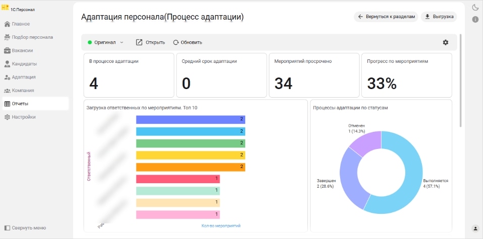Click the Отменен purple donut segment
483x239 pixels.
click(x=367, y=142)
